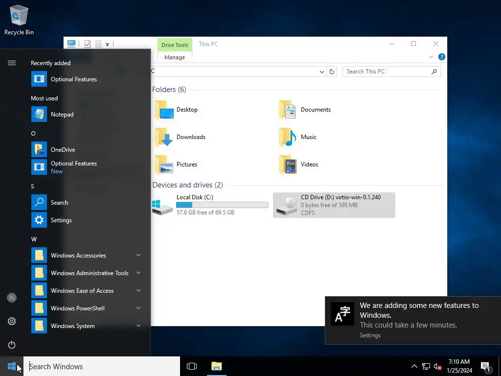Open address bar history dropdown

coord(322,72)
